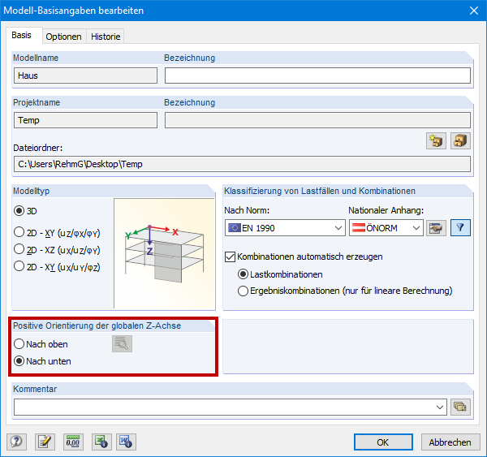Close the Modell-Basisangaben dialog
The height and width of the screenshot is (457, 487).
474,11
